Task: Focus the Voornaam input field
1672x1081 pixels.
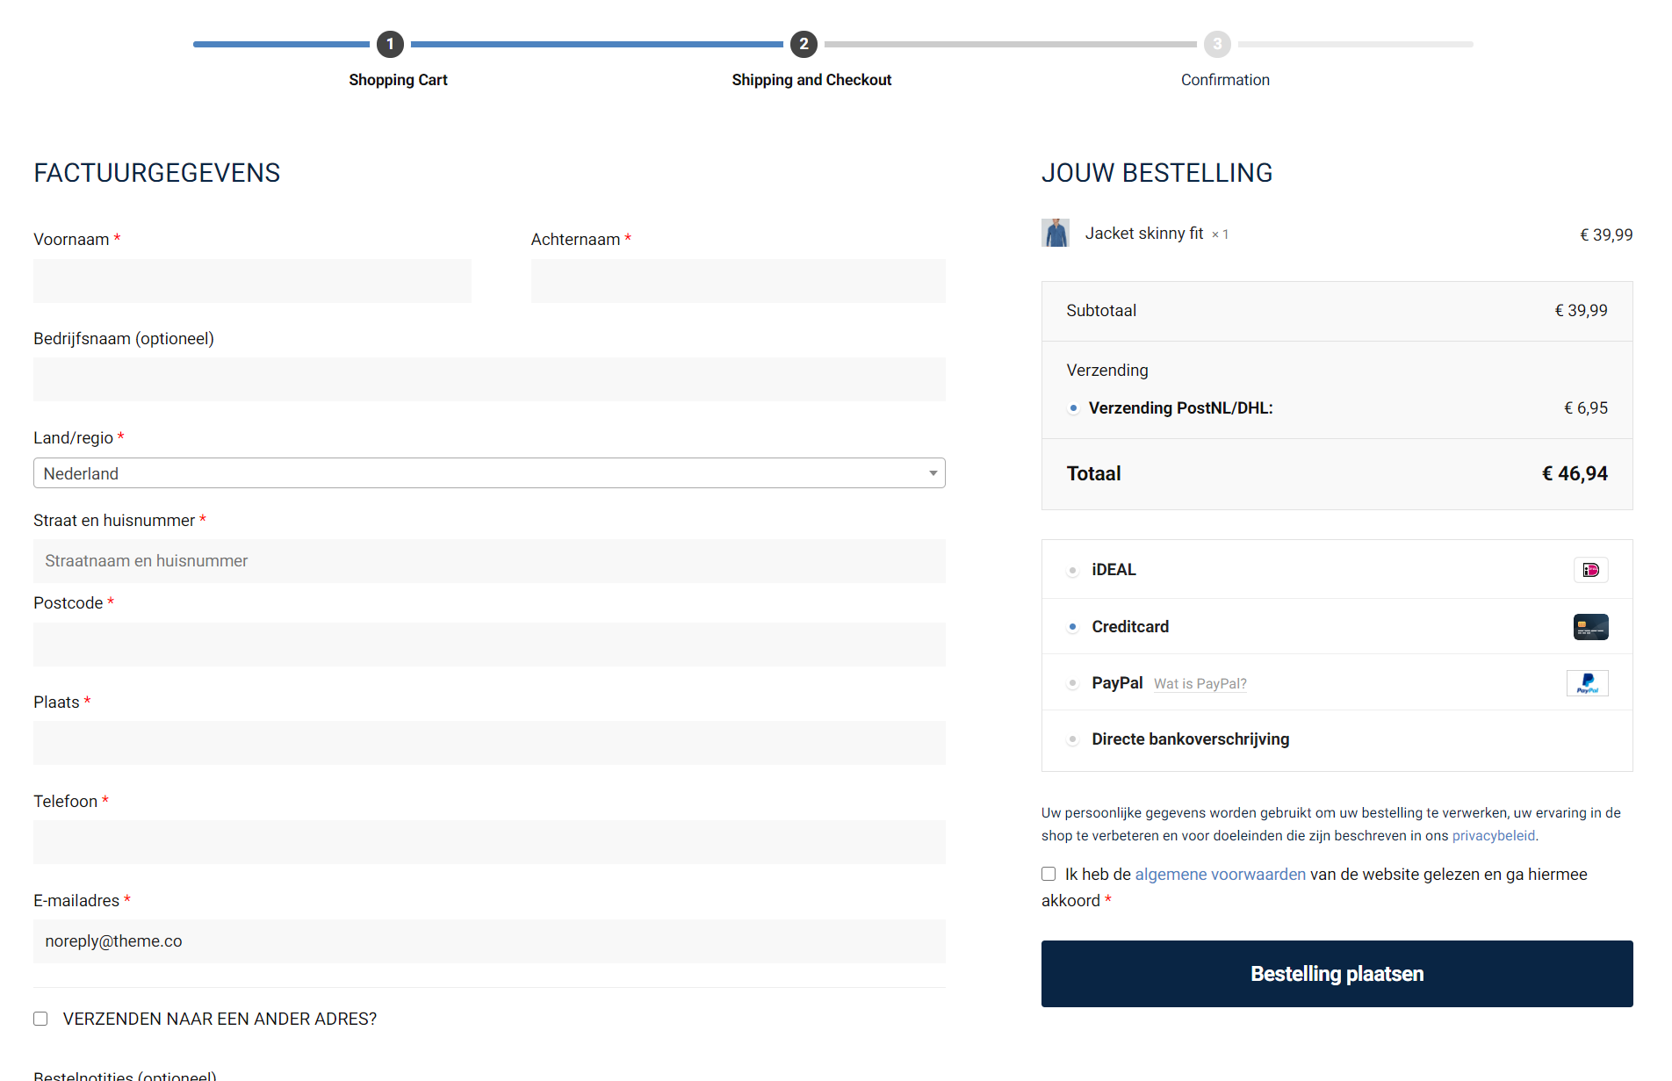Action: 252,281
